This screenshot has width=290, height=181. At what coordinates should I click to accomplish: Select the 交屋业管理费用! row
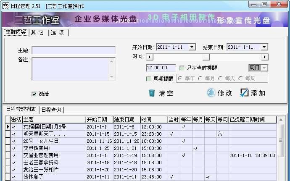141,155
